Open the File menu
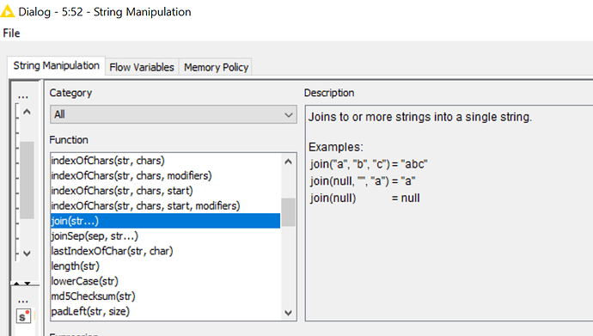This screenshot has height=336, width=593. point(11,34)
